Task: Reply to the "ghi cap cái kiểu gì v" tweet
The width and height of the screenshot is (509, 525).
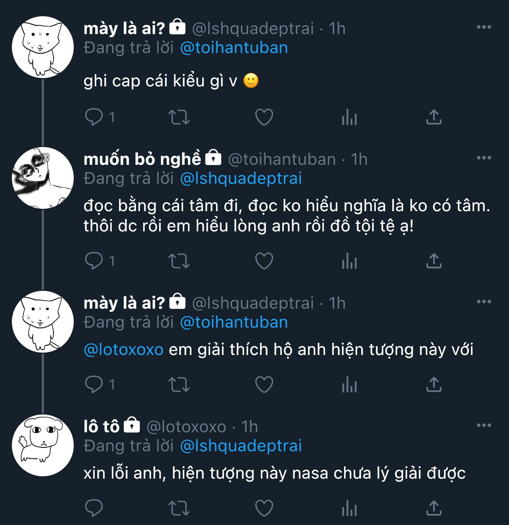Action: pyautogui.click(x=94, y=117)
